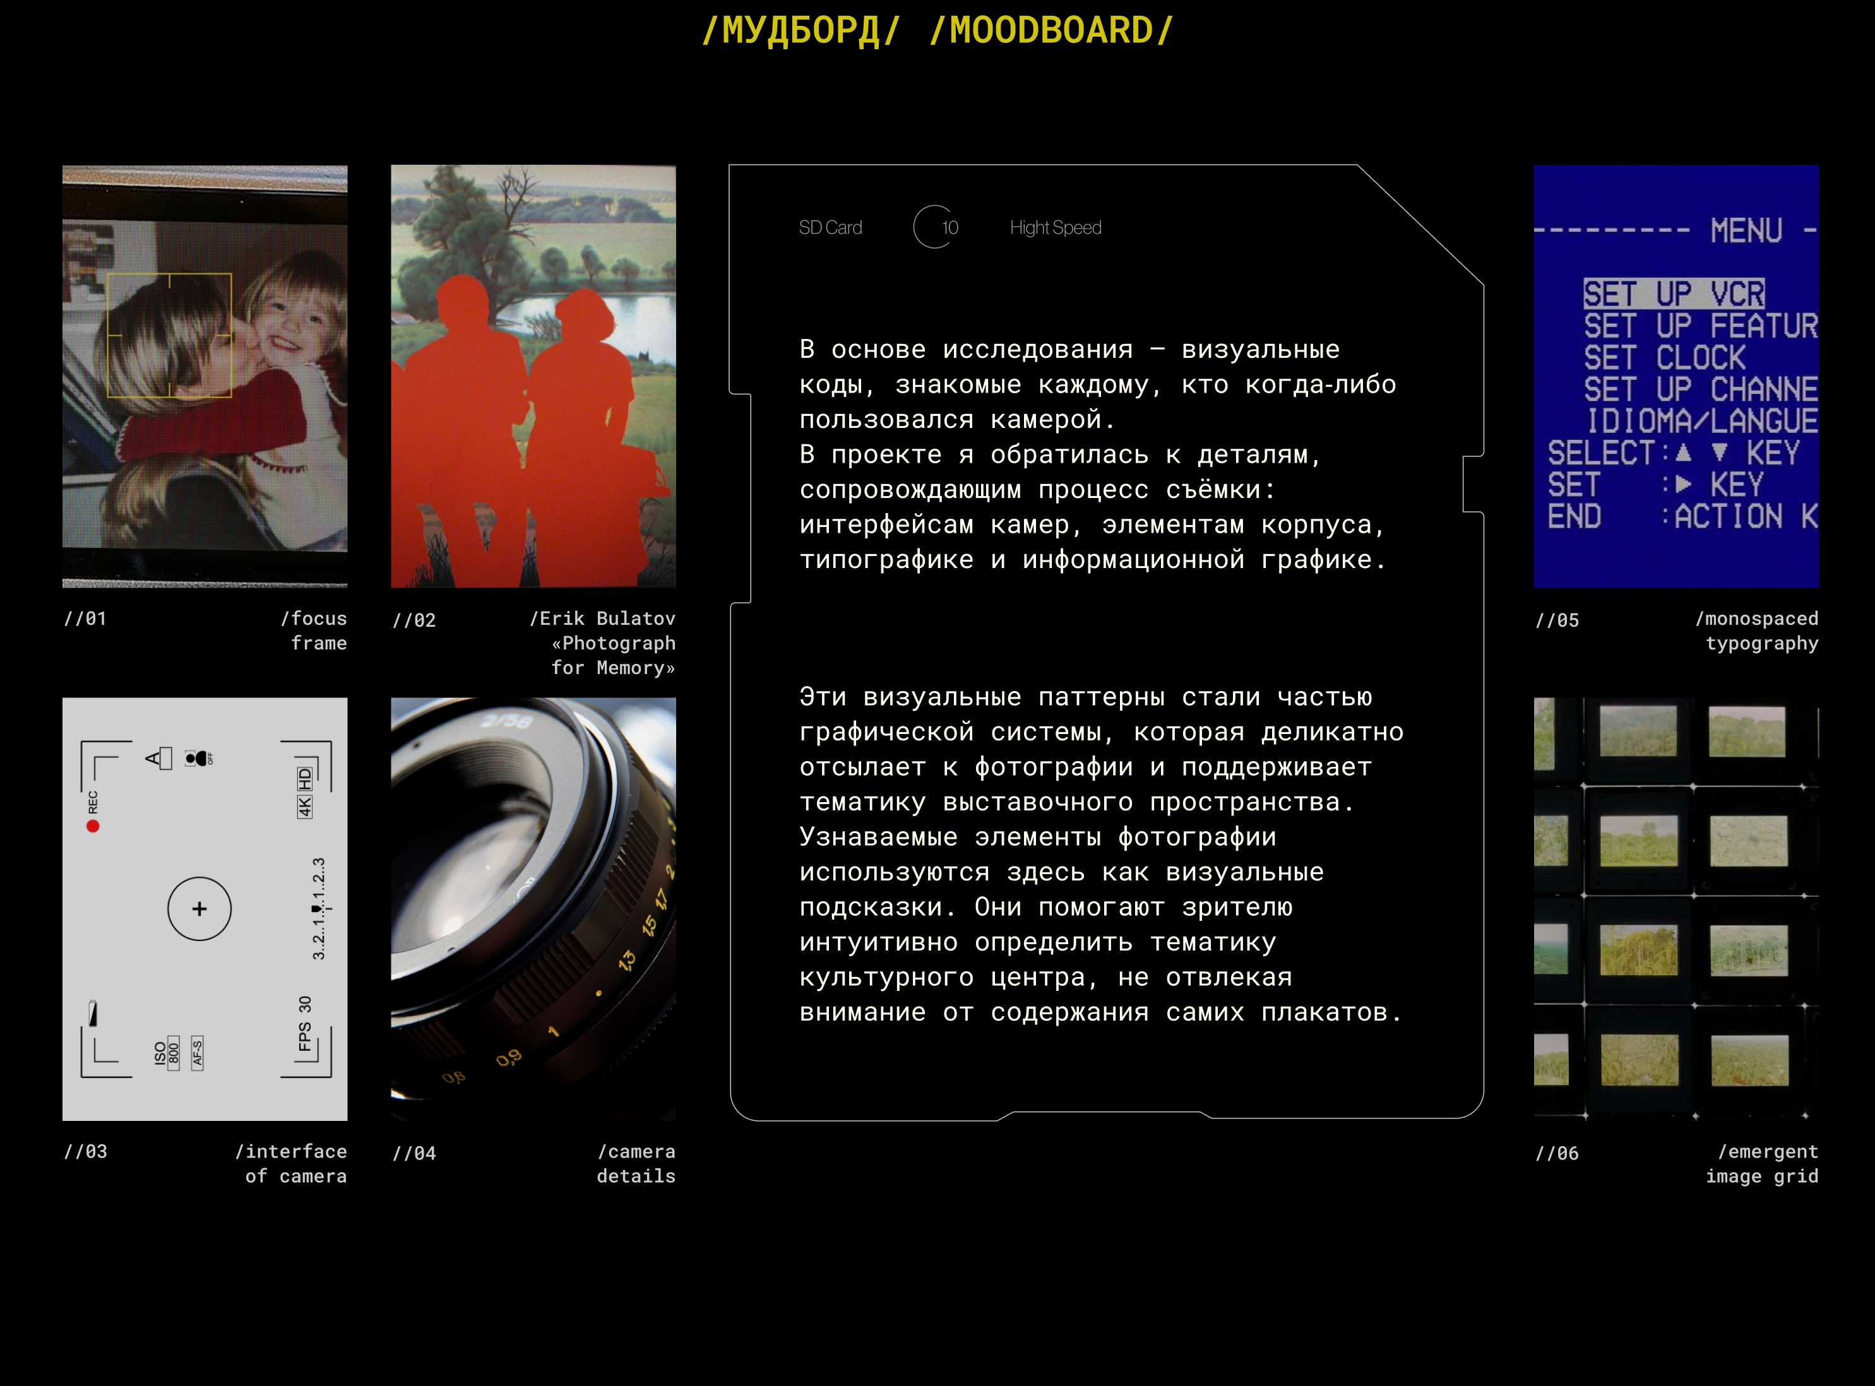Click the red REC dot indicator

click(x=92, y=826)
